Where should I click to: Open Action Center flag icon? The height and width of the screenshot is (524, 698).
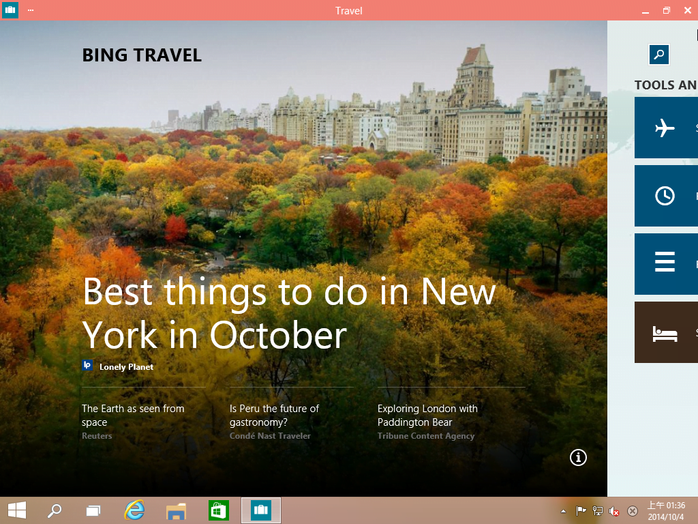pos(581,511)
